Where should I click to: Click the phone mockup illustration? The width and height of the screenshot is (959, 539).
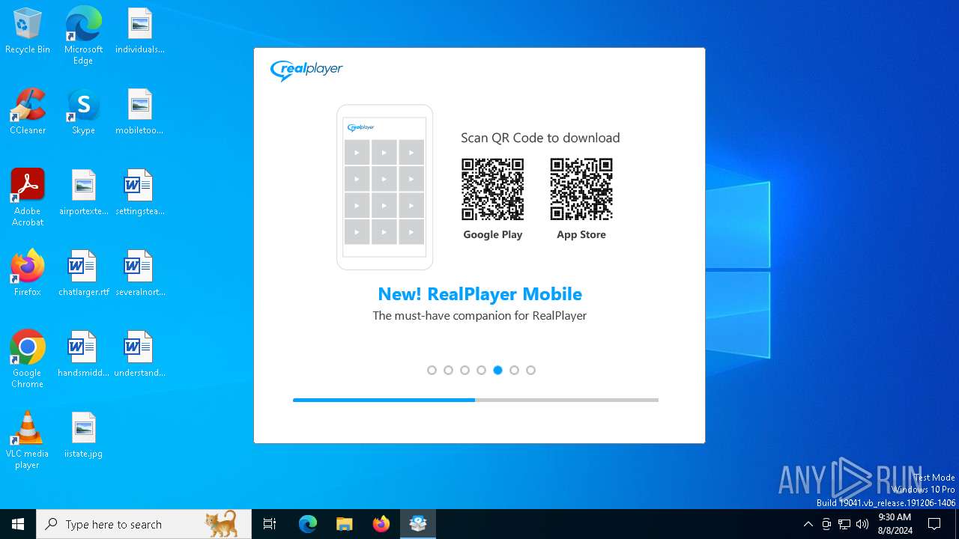click(x=384, y=187)
